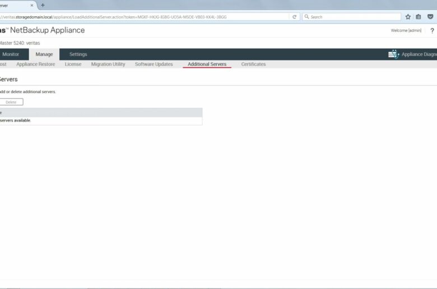Open the Settings tab

click(x=78, y=54)
